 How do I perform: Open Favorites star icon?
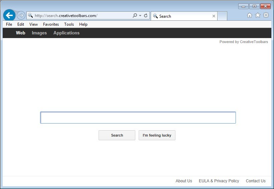click(258, 15)
